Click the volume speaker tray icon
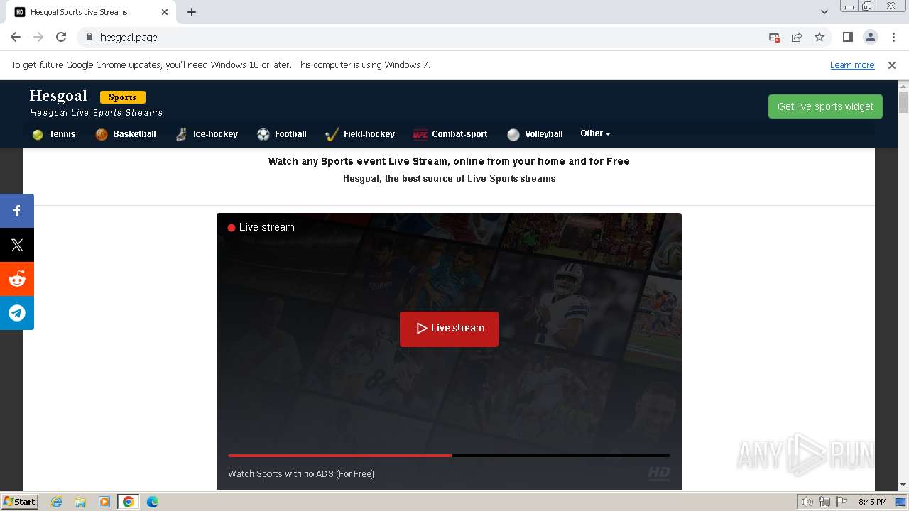The height and width of the screenshot is (511, 909). click(x=807, y=502)
